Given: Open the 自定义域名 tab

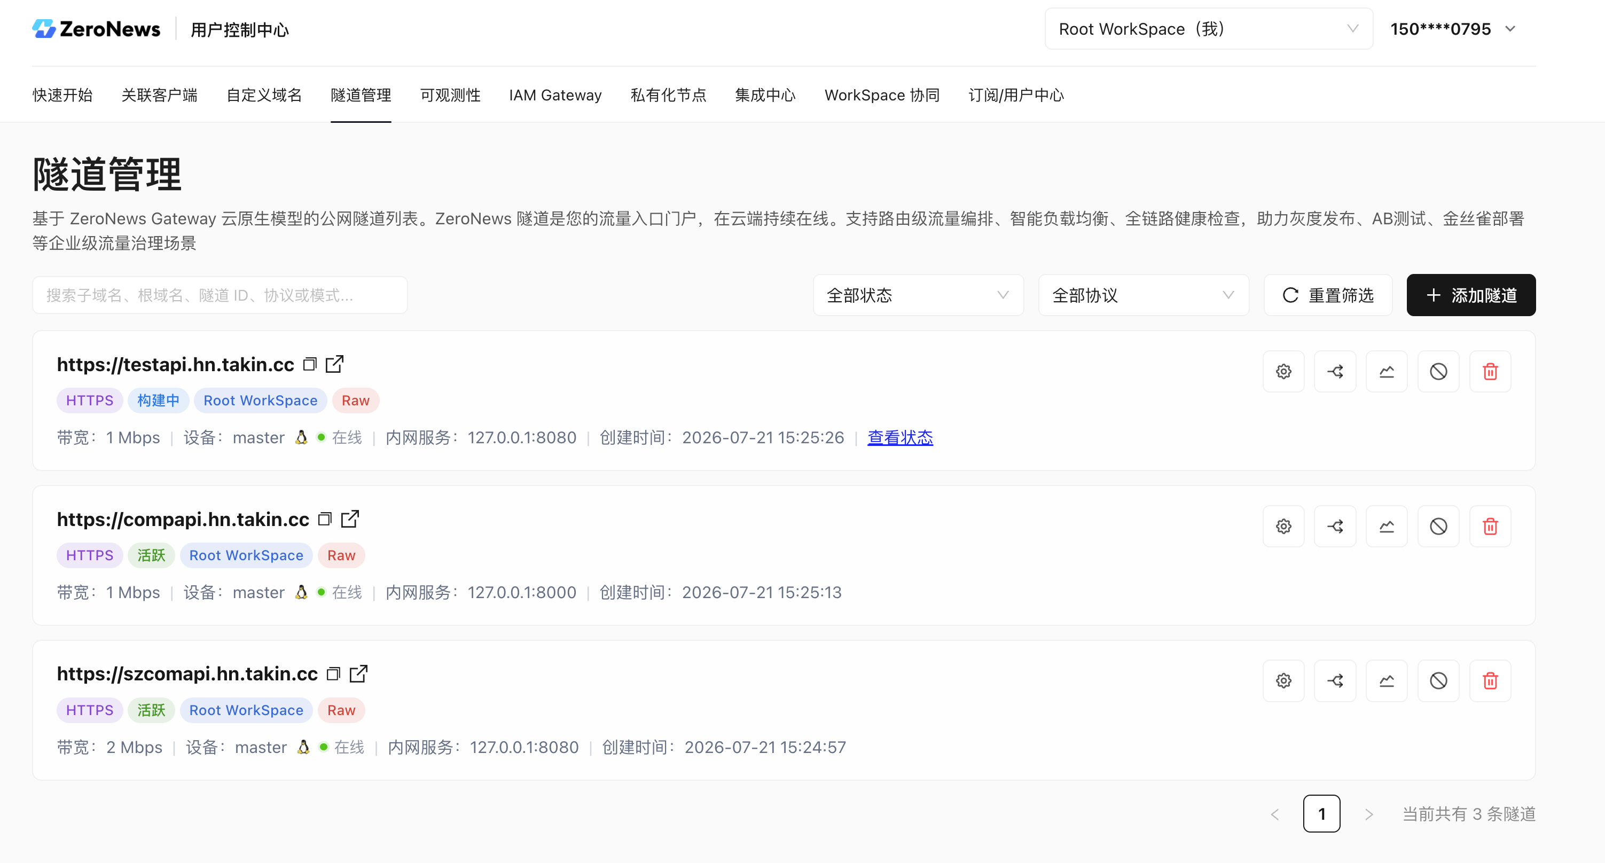Looking at the screenshot, I should tap(264, 96).
